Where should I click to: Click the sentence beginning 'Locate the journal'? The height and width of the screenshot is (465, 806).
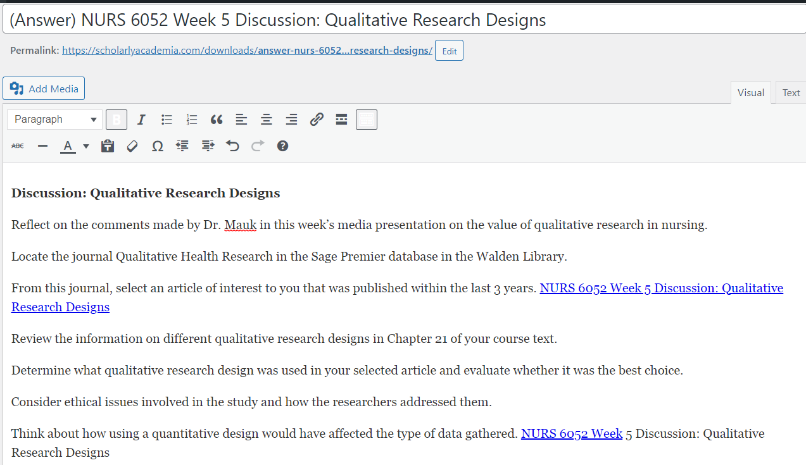[289, 257]
